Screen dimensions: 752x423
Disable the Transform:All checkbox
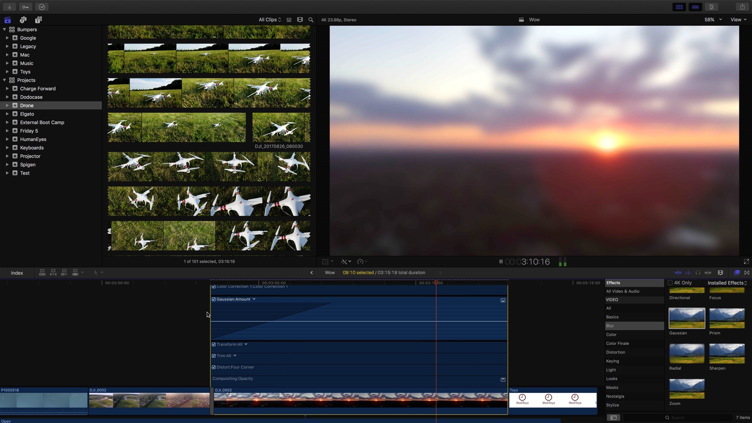pyautogui.click(x=214, y=344)
